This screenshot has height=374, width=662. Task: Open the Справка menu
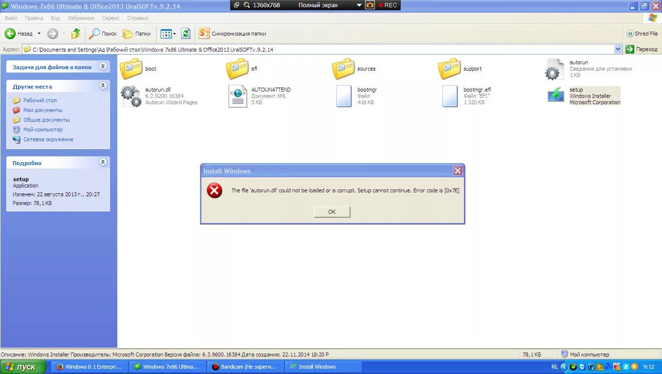tap(137, 18)
